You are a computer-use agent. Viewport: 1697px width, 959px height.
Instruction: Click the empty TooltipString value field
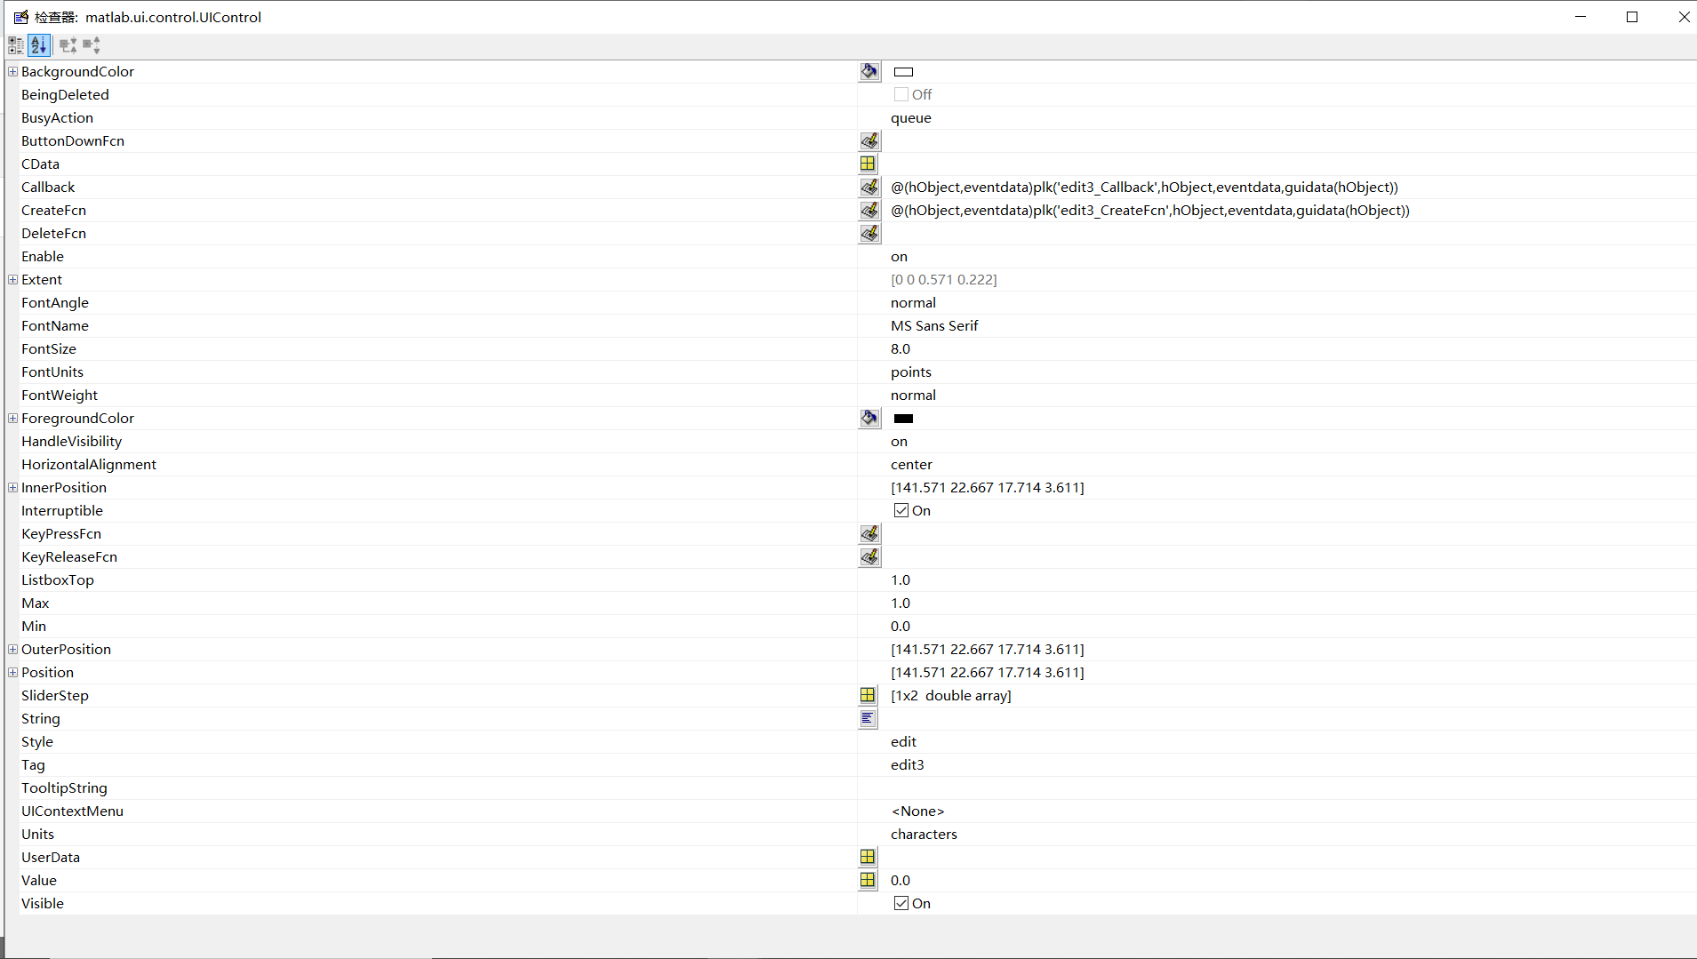pyautogui.click(x=1277, y=787)
